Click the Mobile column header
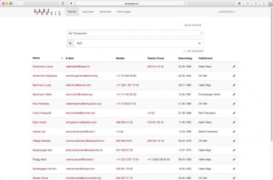 [x=120, y=58]
